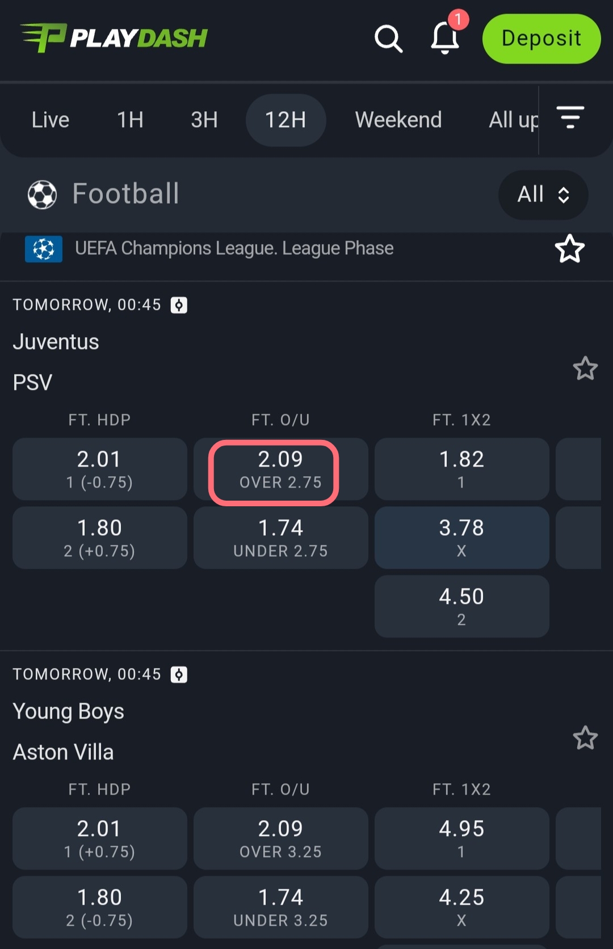
Task: Open the All sports dropdown
Action: click(x=543, y=195)
